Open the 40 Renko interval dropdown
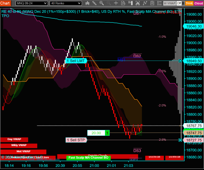Image resolution: width=204 pixels, height=170 pixels. (x=66, y=3)
